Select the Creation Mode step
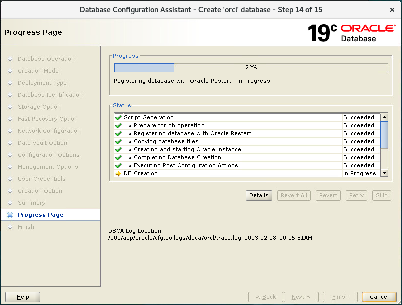The height and width of the screenshot is (305, 402). 38,71
